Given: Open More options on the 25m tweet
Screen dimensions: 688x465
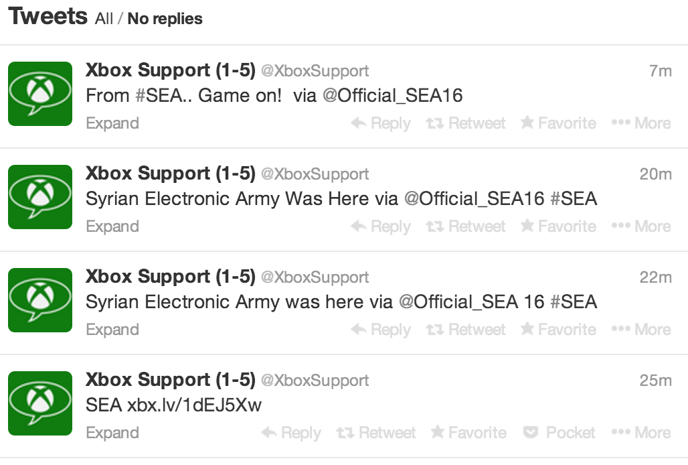Looking at the screenshot, I should pos(641,433).
